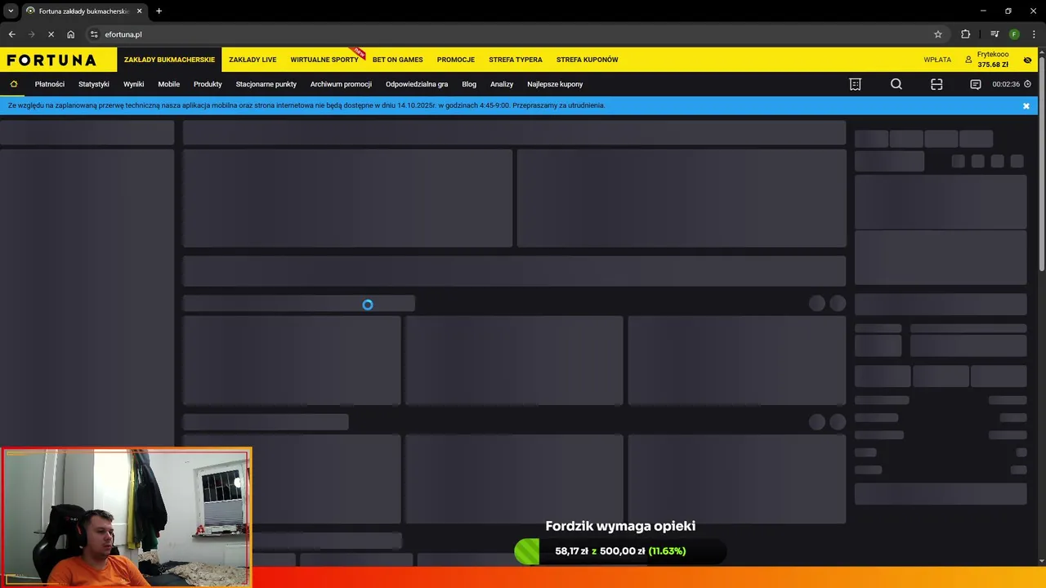1046x588 pixels.
Task: Click the Fortuna logo
Action: coord(51,60)
